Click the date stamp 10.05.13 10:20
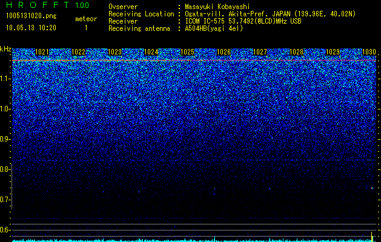The height and width of the screenshot is (242, 381). pos(31,28)
